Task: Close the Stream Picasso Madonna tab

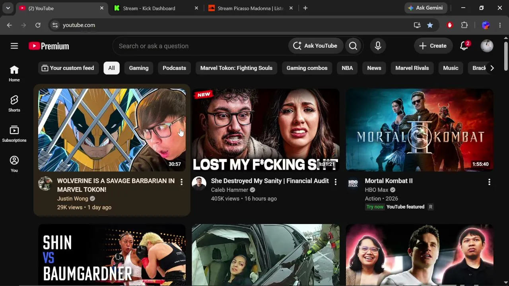Action: [291, 8]
